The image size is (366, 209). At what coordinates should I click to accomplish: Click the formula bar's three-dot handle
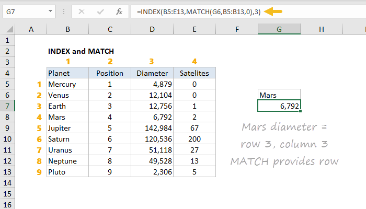[64, 11]
